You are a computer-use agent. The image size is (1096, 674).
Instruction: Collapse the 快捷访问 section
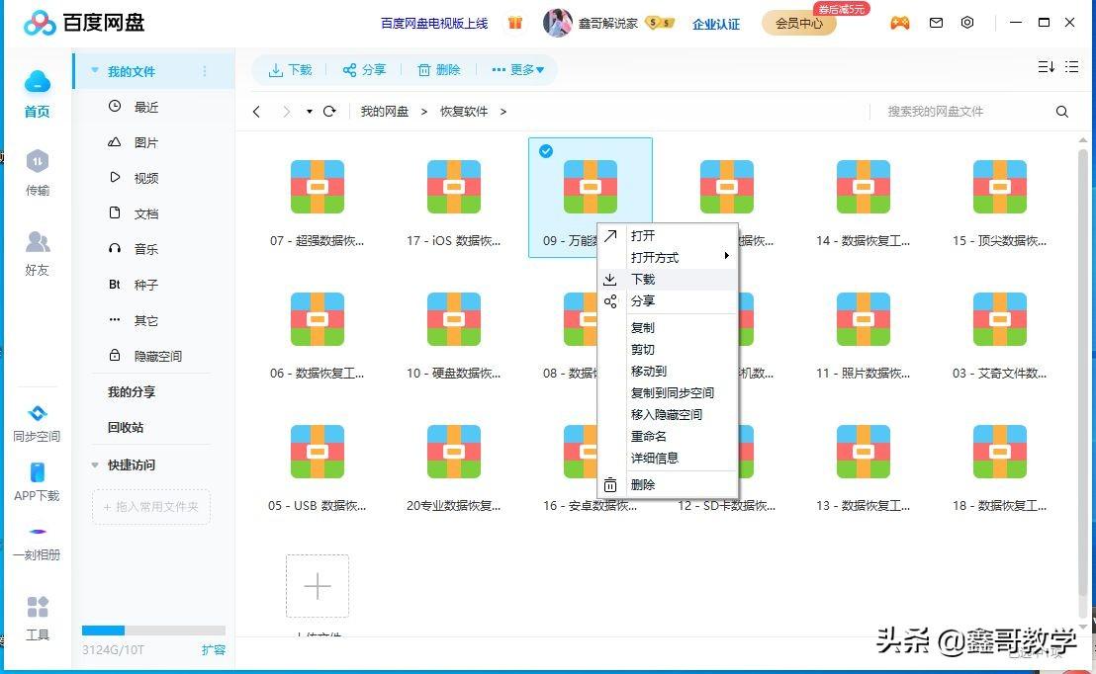click(94, 464)
